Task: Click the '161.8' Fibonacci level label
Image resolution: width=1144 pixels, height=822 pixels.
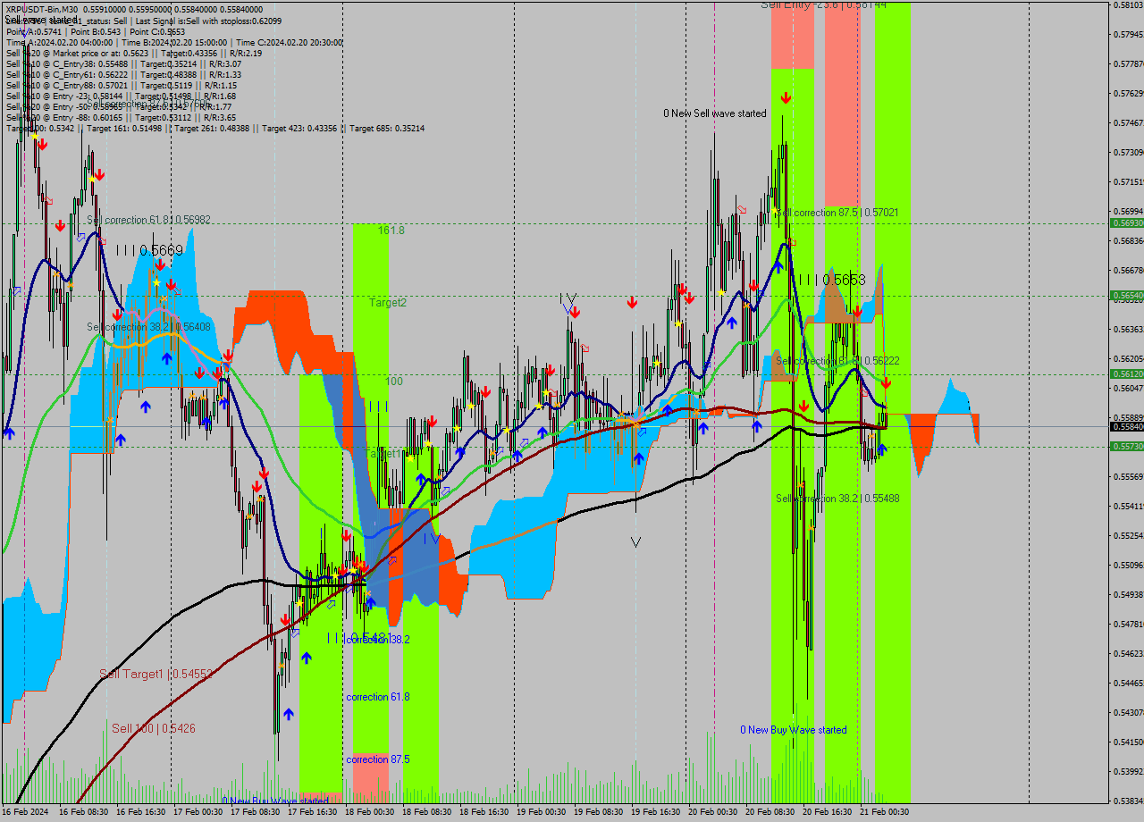Action: tap(391, 231)
